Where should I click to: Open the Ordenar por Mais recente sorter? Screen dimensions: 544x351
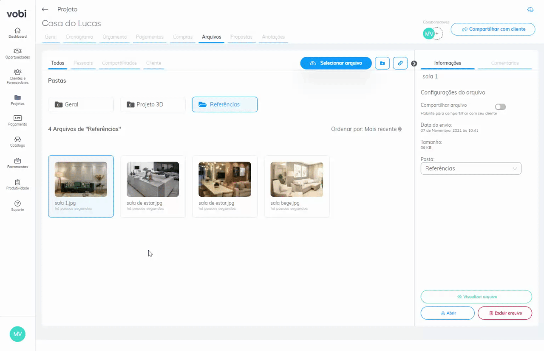point(366,129)
